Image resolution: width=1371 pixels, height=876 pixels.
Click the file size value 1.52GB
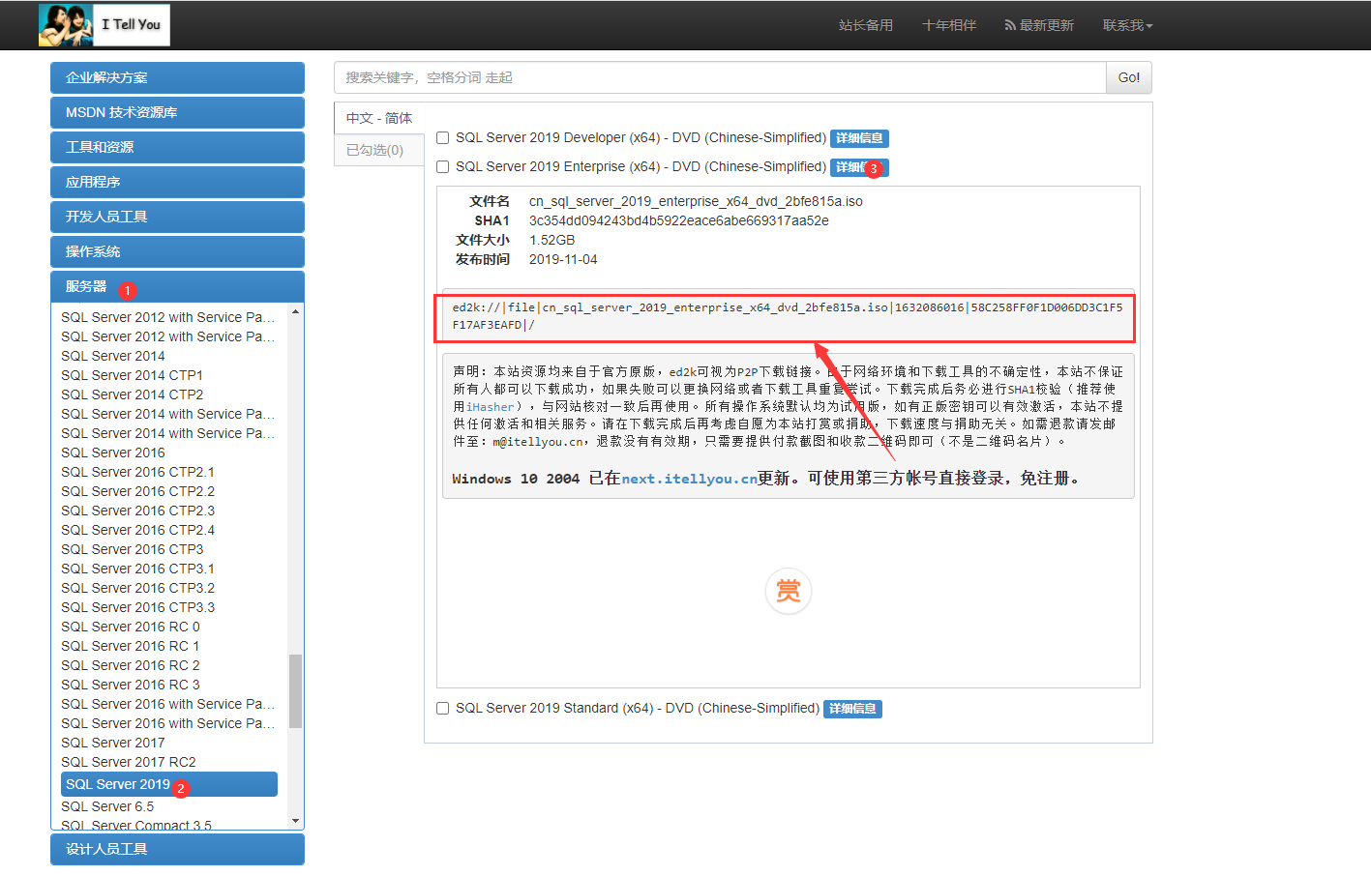551,240
